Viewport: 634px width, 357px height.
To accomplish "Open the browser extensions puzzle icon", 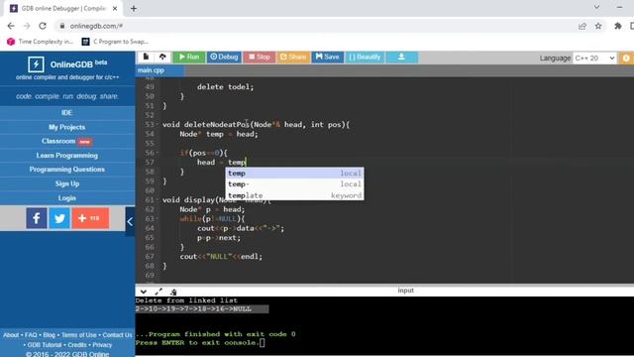I will tap(618, 26).
